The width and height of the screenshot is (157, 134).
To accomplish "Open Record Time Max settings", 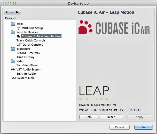I will pyautogui.click(x=28, y=53).
